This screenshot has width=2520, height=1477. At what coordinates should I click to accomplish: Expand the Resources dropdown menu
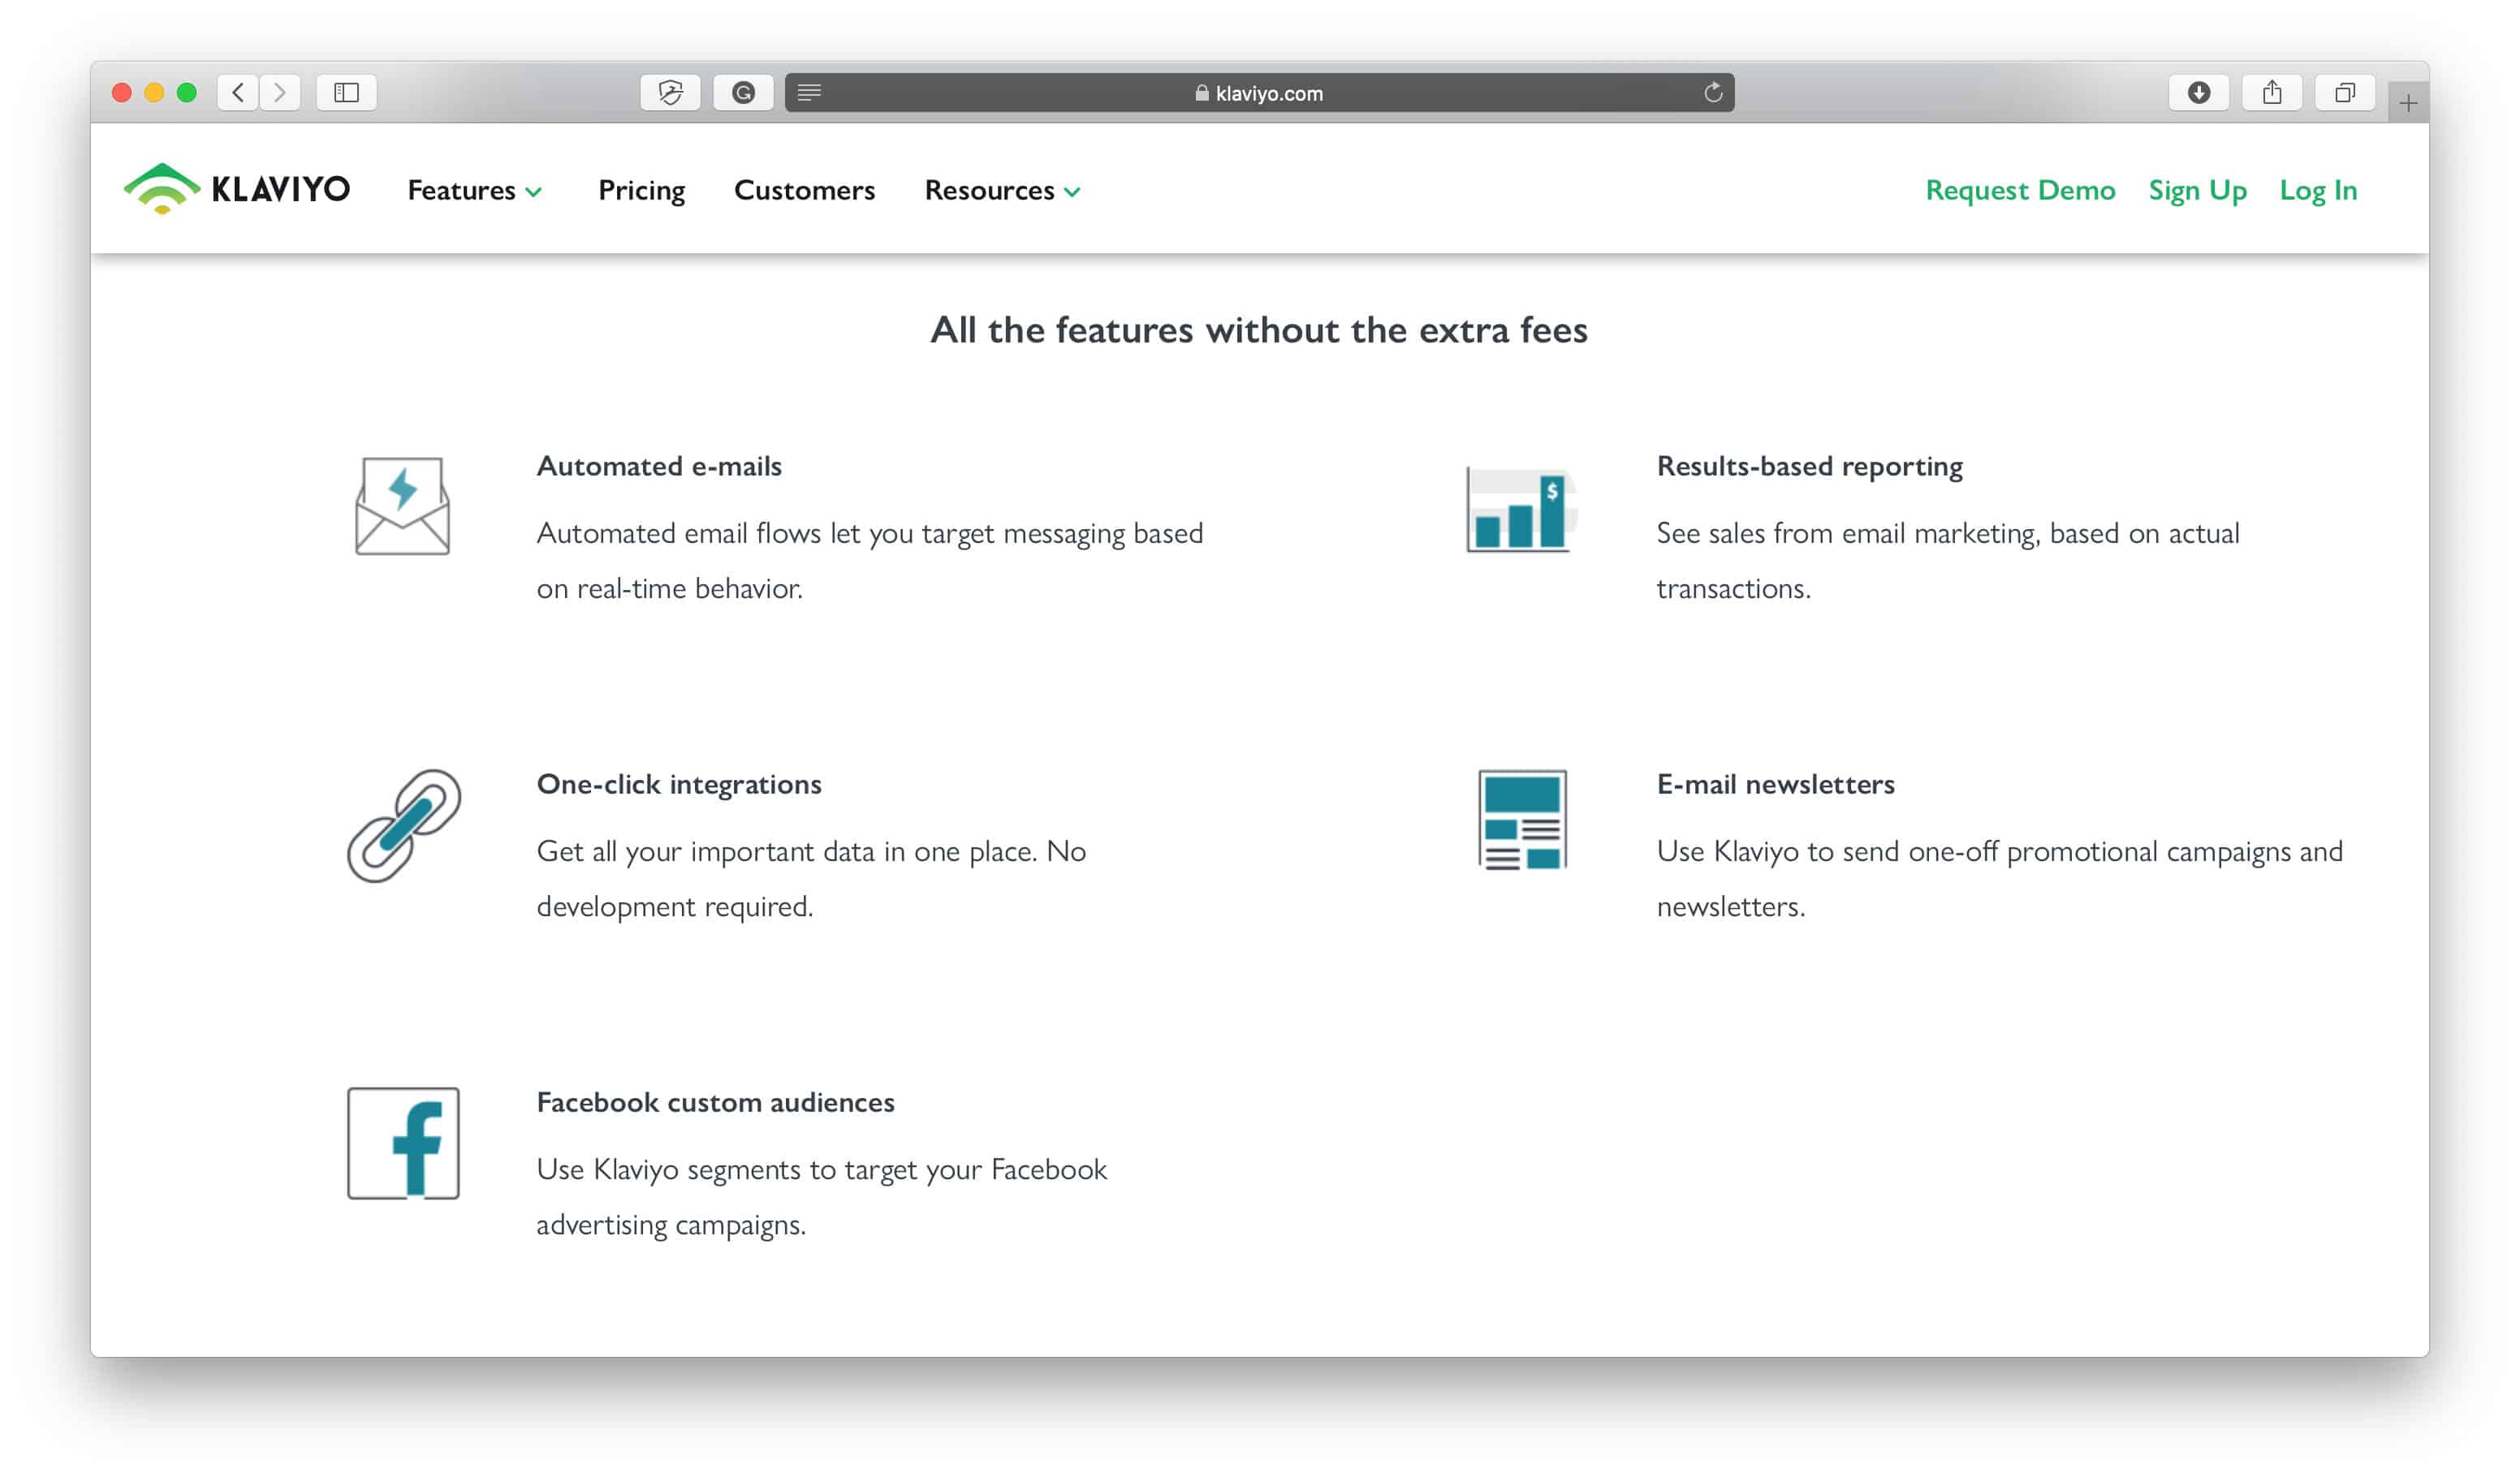(x=1002, y=190)
